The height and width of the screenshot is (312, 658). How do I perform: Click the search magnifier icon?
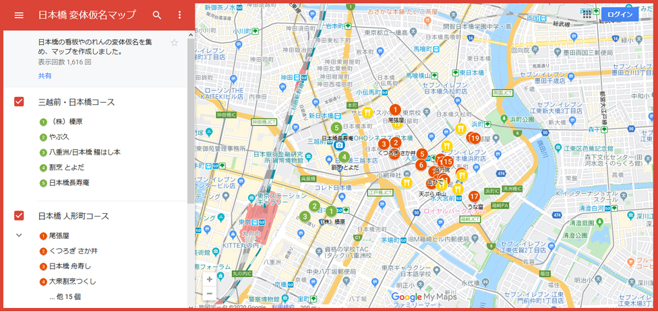click(x=157, y=15)
